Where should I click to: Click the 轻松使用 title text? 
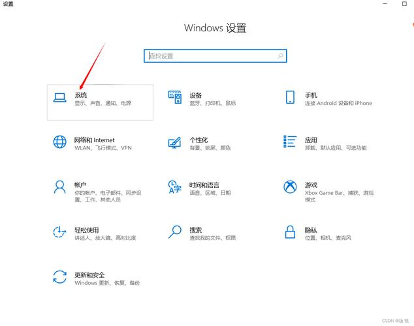[87, 230]
